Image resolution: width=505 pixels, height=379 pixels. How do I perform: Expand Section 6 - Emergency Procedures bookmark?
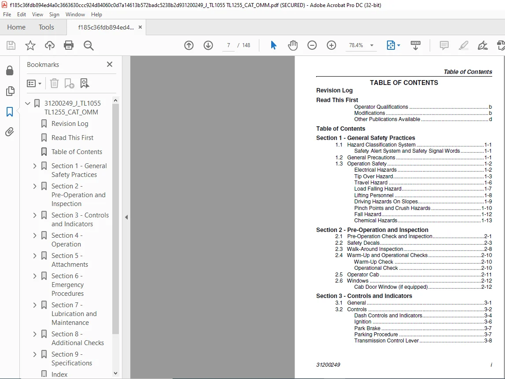click(x=35, y=276)
